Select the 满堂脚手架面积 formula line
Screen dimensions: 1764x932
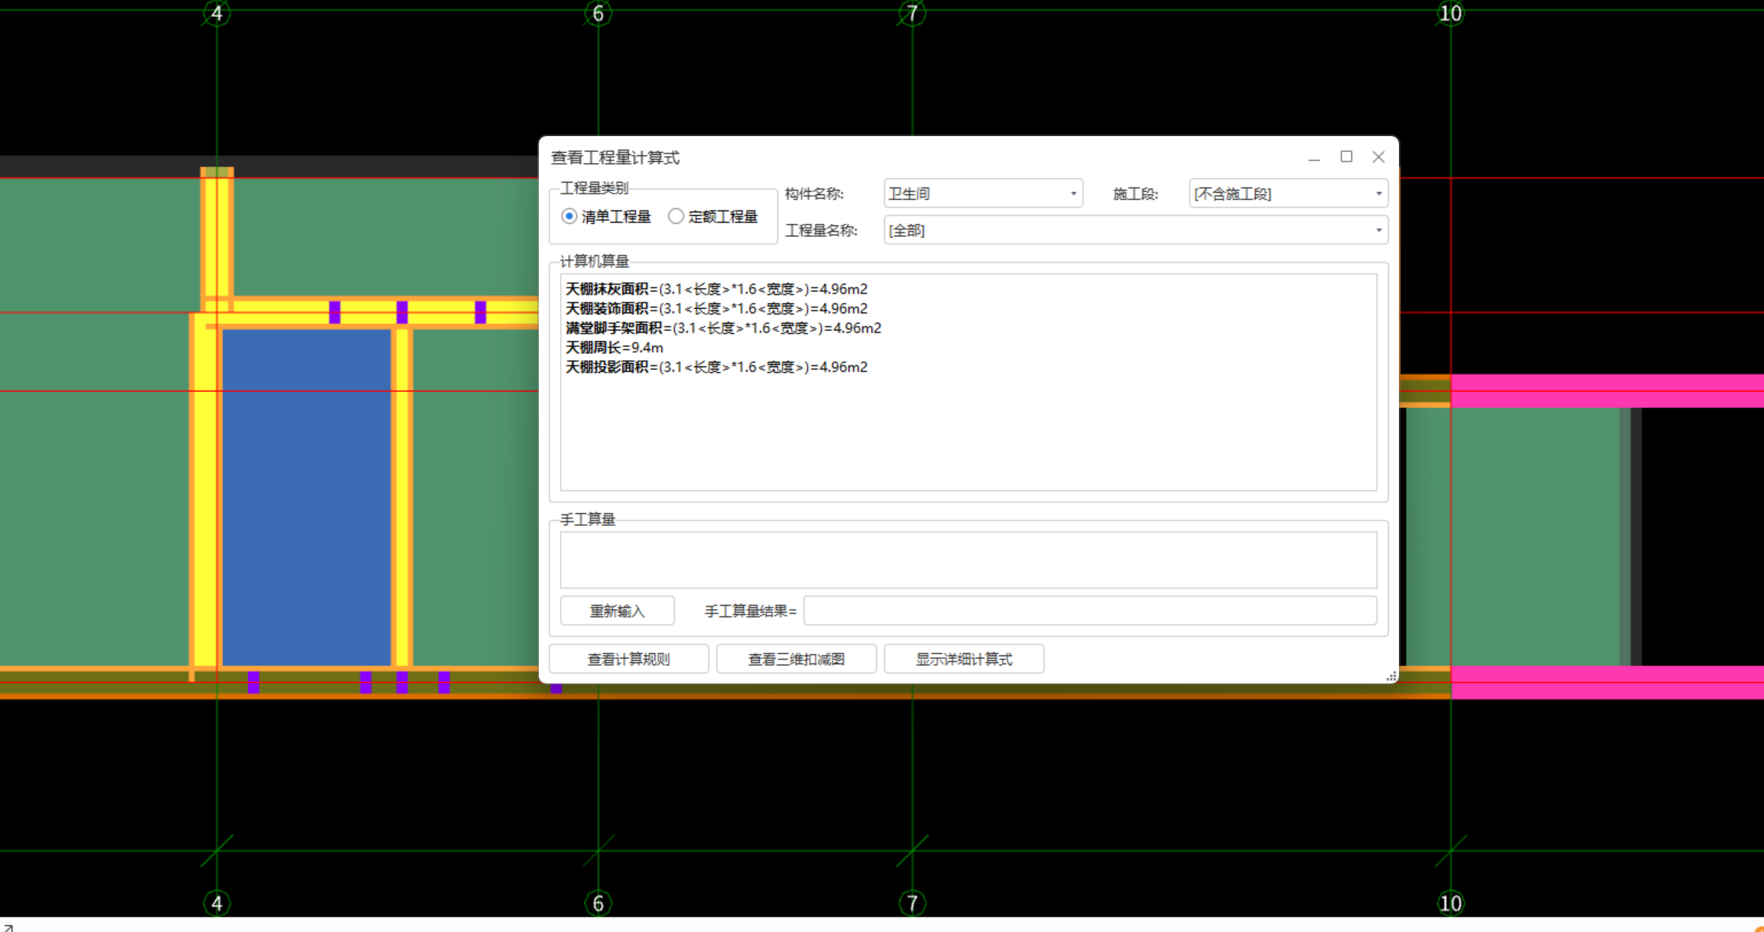click(723, 328)
